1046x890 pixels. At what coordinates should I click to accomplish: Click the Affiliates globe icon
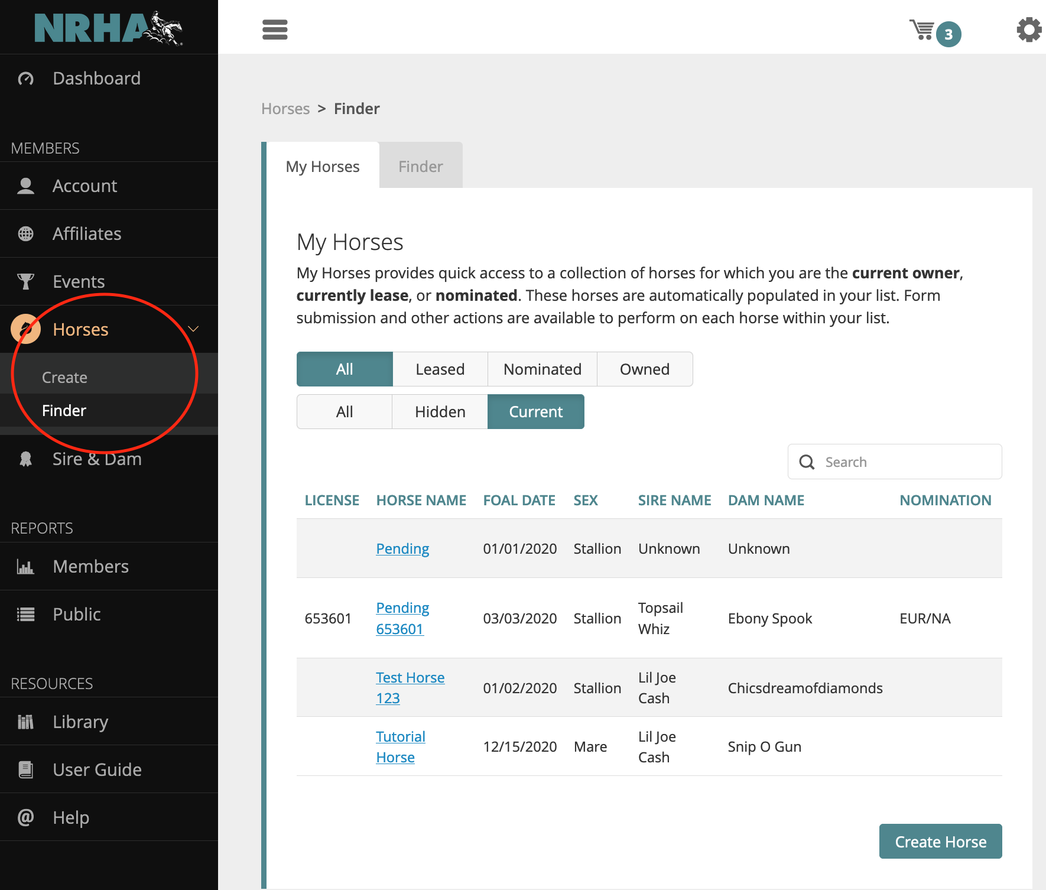pyautogui.click(x=26, y=234)
